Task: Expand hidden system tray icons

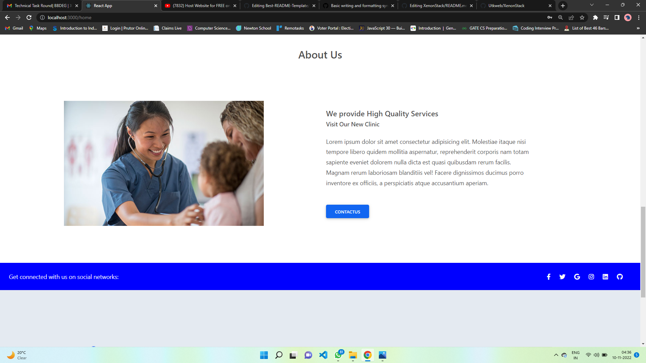Action: tap(556, 355)
